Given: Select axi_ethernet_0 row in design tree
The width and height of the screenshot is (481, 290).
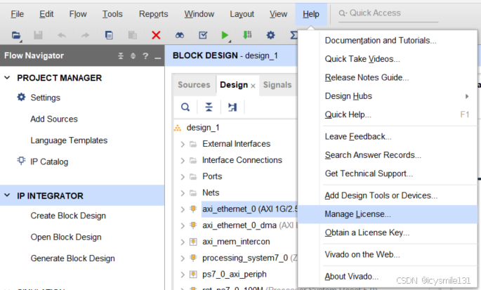Looking at the screenshot, I should coord(250,209).
